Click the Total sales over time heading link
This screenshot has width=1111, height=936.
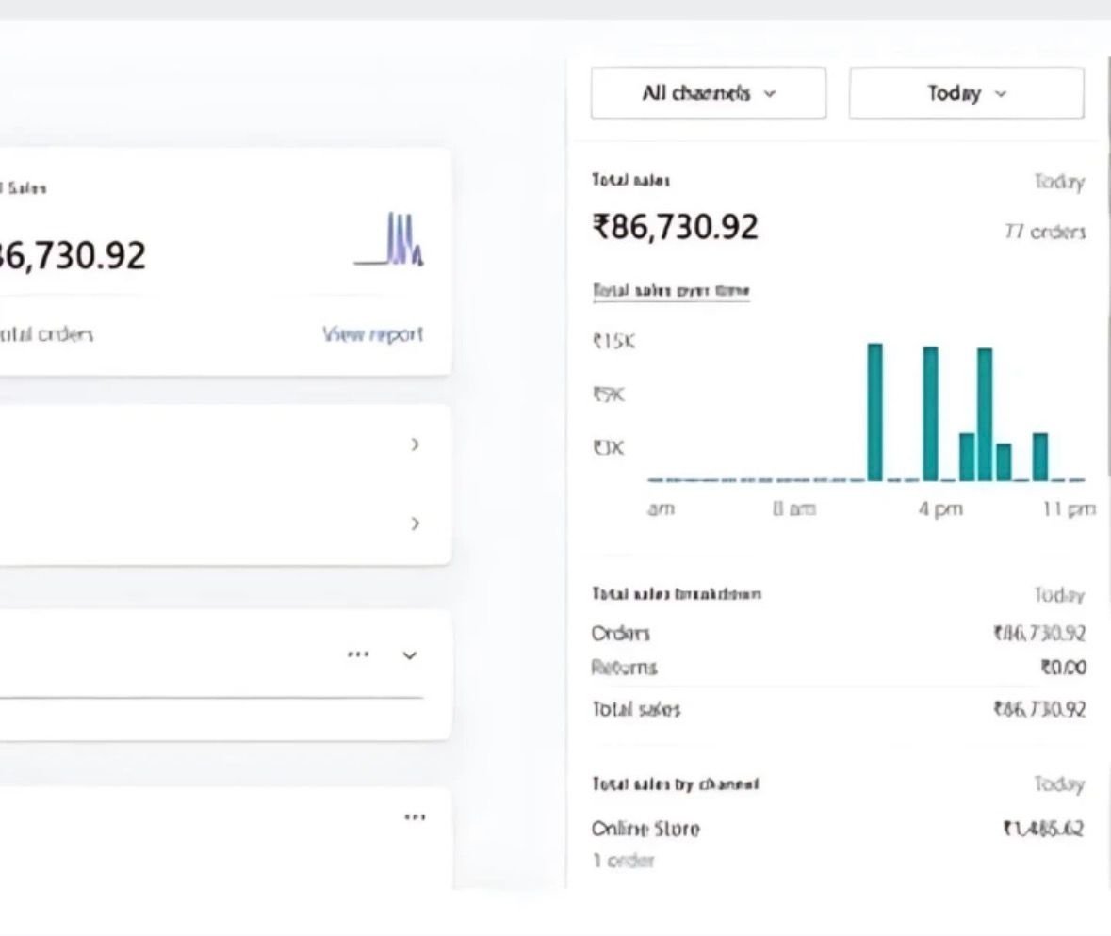click(671, 291)
